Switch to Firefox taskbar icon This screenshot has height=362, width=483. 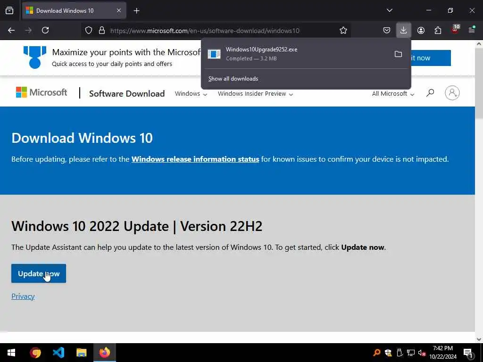tap(105, 353)
